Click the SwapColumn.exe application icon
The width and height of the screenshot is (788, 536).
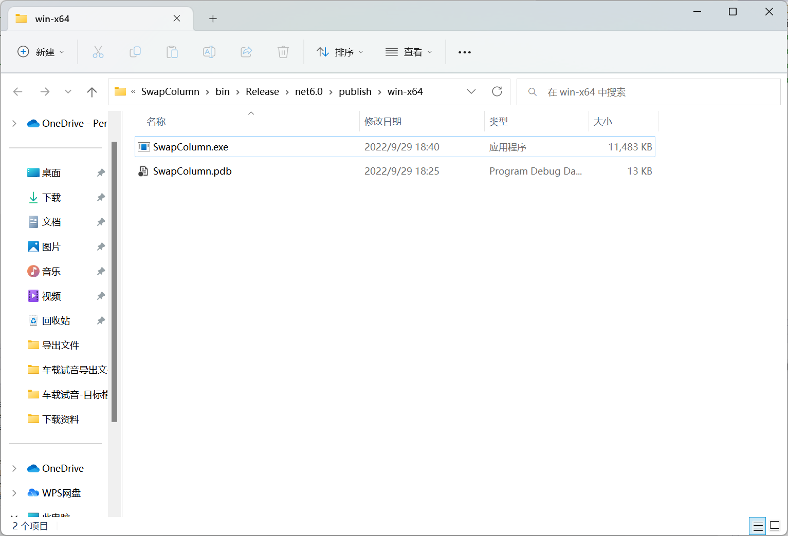coord(144,147)
